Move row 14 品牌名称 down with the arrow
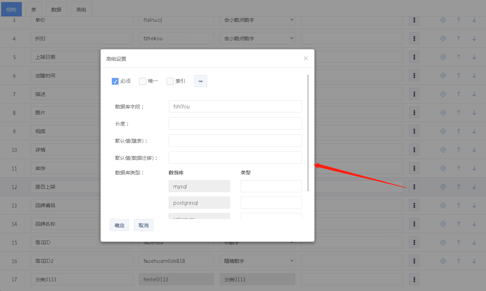Screen dimensions: 486x291 [474, 224]
